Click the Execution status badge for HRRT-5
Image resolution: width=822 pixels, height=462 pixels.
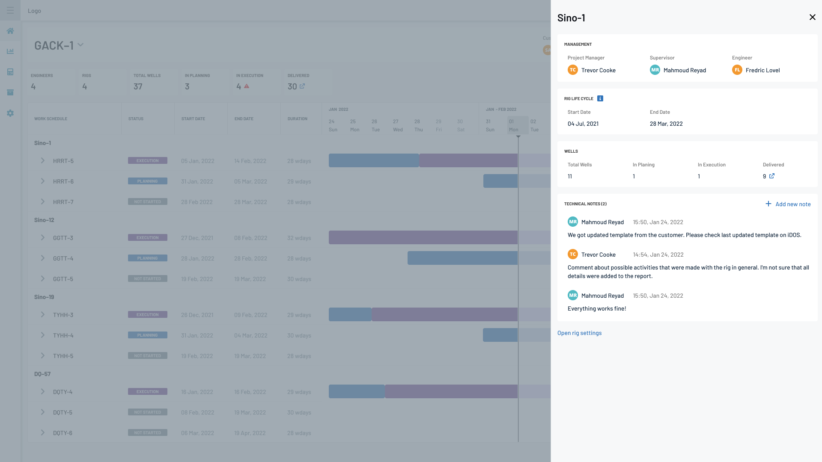click(x=148, y=160)
